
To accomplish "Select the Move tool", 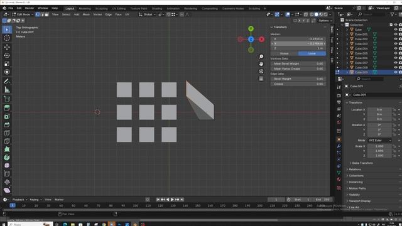I will [x=7, y=47].
